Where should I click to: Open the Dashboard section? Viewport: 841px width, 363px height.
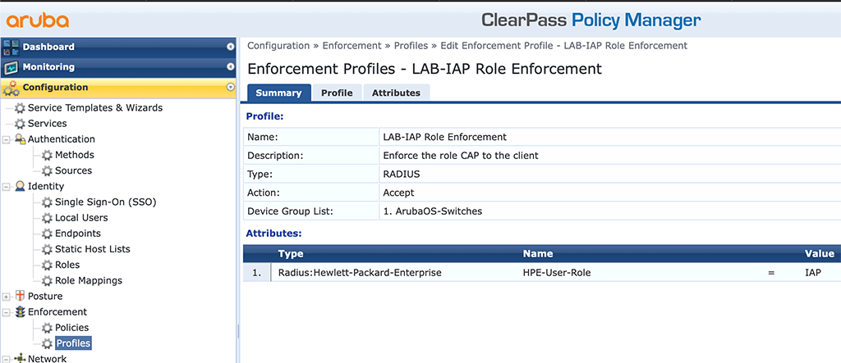pyautogui.click(x=119, y=47)
